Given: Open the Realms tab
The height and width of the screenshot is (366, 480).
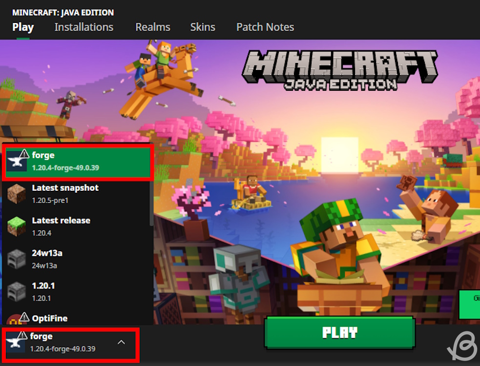Looking at the screenshot, I should (x=152, y=27).
